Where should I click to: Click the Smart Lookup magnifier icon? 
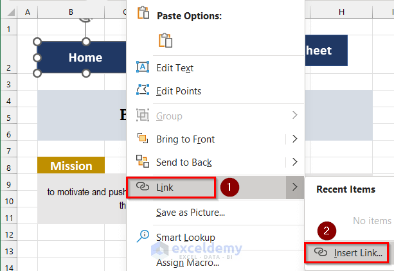(143, 237)
